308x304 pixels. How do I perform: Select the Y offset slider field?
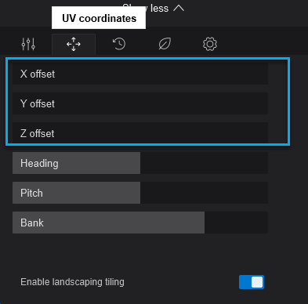(140, 103)
